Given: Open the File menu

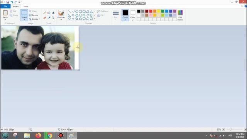Looking at the screenshot, I should (5, 6).
